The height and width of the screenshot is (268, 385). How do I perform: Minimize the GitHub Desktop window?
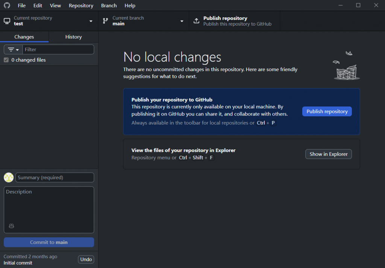pyautogui.click(x=340, y=5)
